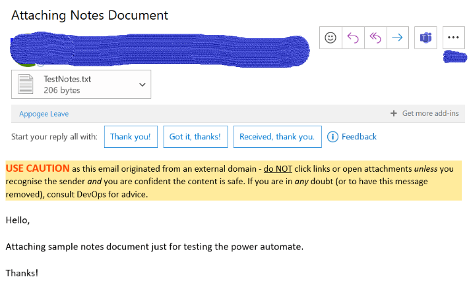
Task: Choose the "Thank you!" suggested reply
Action: pyautogui.click(x=130, y=137)
